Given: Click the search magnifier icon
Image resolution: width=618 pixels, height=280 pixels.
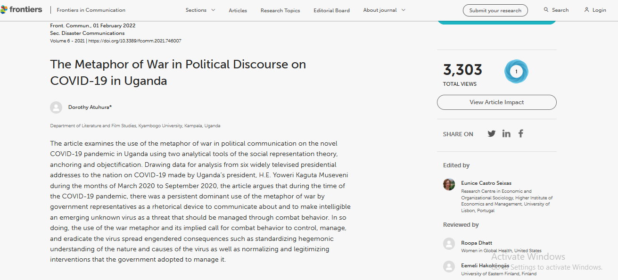Looking at the screenshot, I should (x=546, y=10).
